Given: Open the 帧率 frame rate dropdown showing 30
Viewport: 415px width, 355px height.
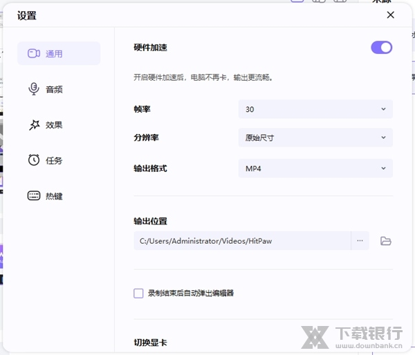Looking at the screenshot, I should (x=315, y=109).
